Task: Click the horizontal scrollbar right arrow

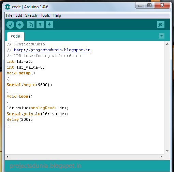Action: coord(161,157)
